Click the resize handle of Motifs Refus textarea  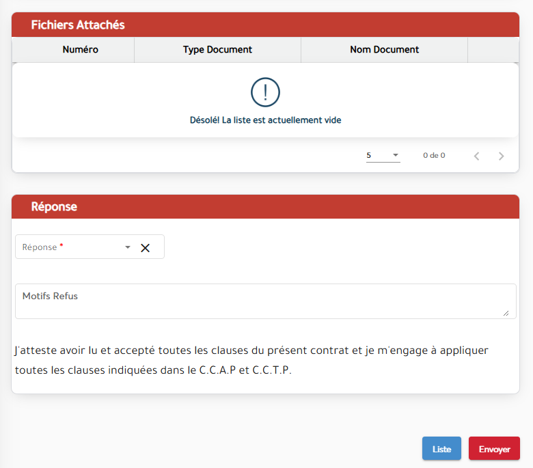tap(506, 312)
